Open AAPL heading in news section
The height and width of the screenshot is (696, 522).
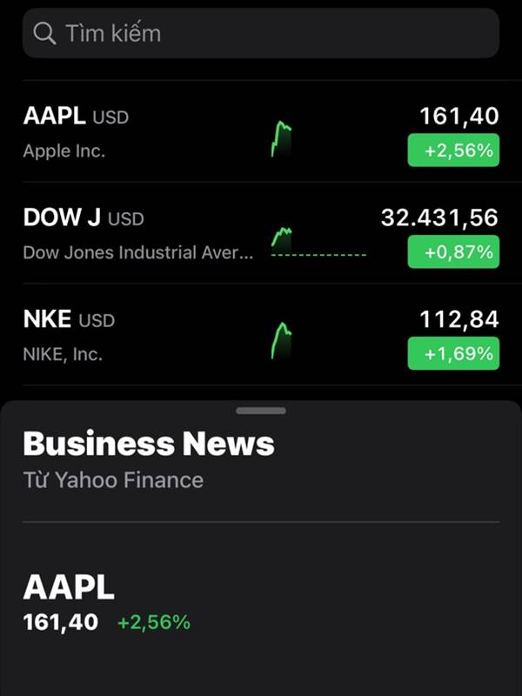[69, 588]
